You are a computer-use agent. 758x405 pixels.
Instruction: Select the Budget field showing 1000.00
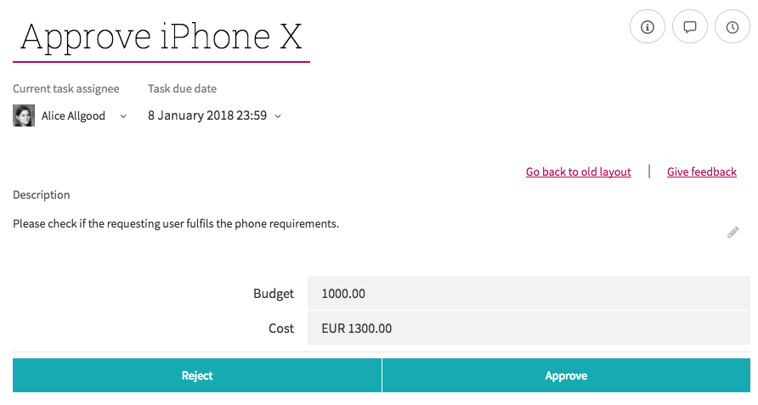(x=529, y=293)
